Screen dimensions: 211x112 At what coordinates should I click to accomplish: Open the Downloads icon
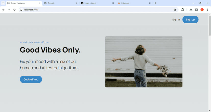point(191,10)
